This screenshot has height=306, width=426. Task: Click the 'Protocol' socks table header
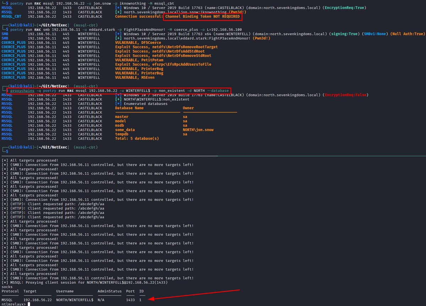click(11, 291)
